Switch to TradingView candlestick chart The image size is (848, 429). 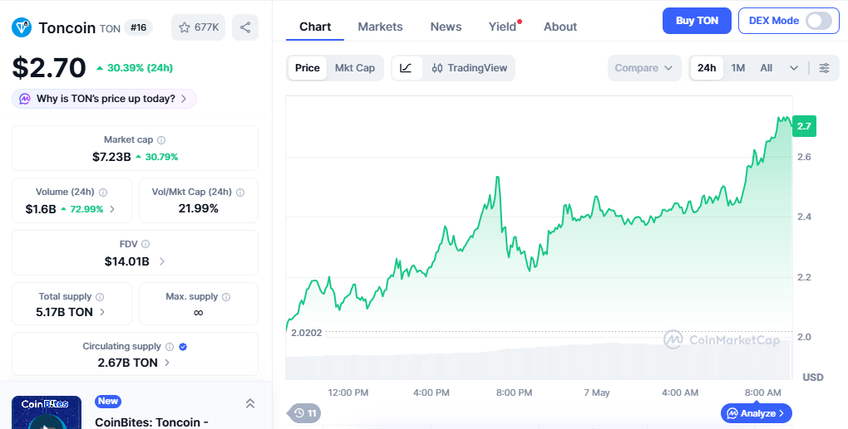pos(469,68)
